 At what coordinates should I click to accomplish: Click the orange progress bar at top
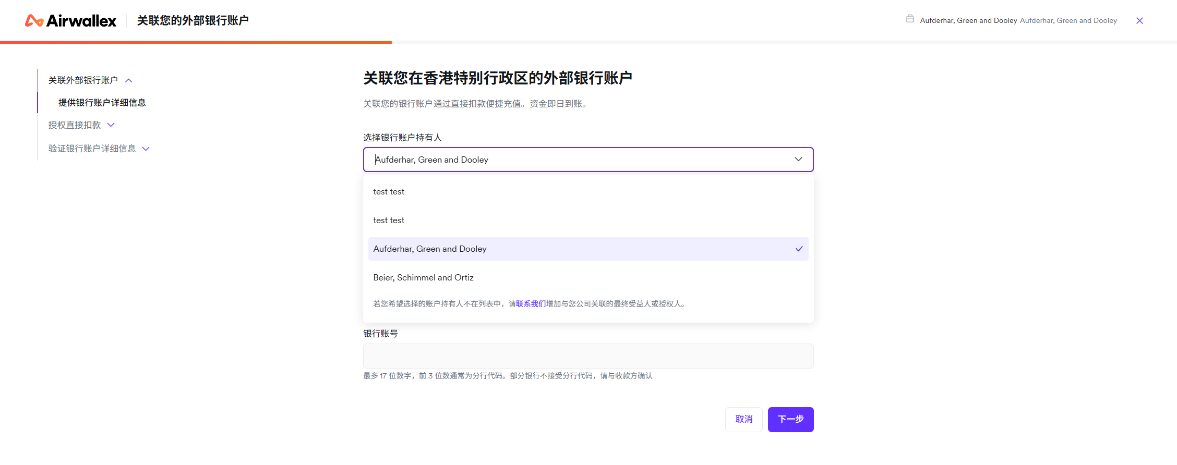point(196,42)
